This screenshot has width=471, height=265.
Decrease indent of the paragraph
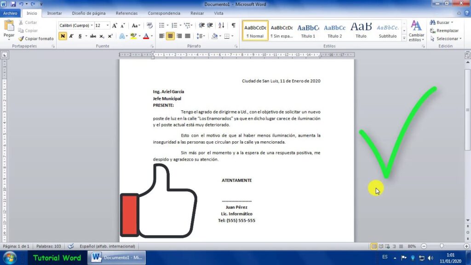tap(201, 26)
